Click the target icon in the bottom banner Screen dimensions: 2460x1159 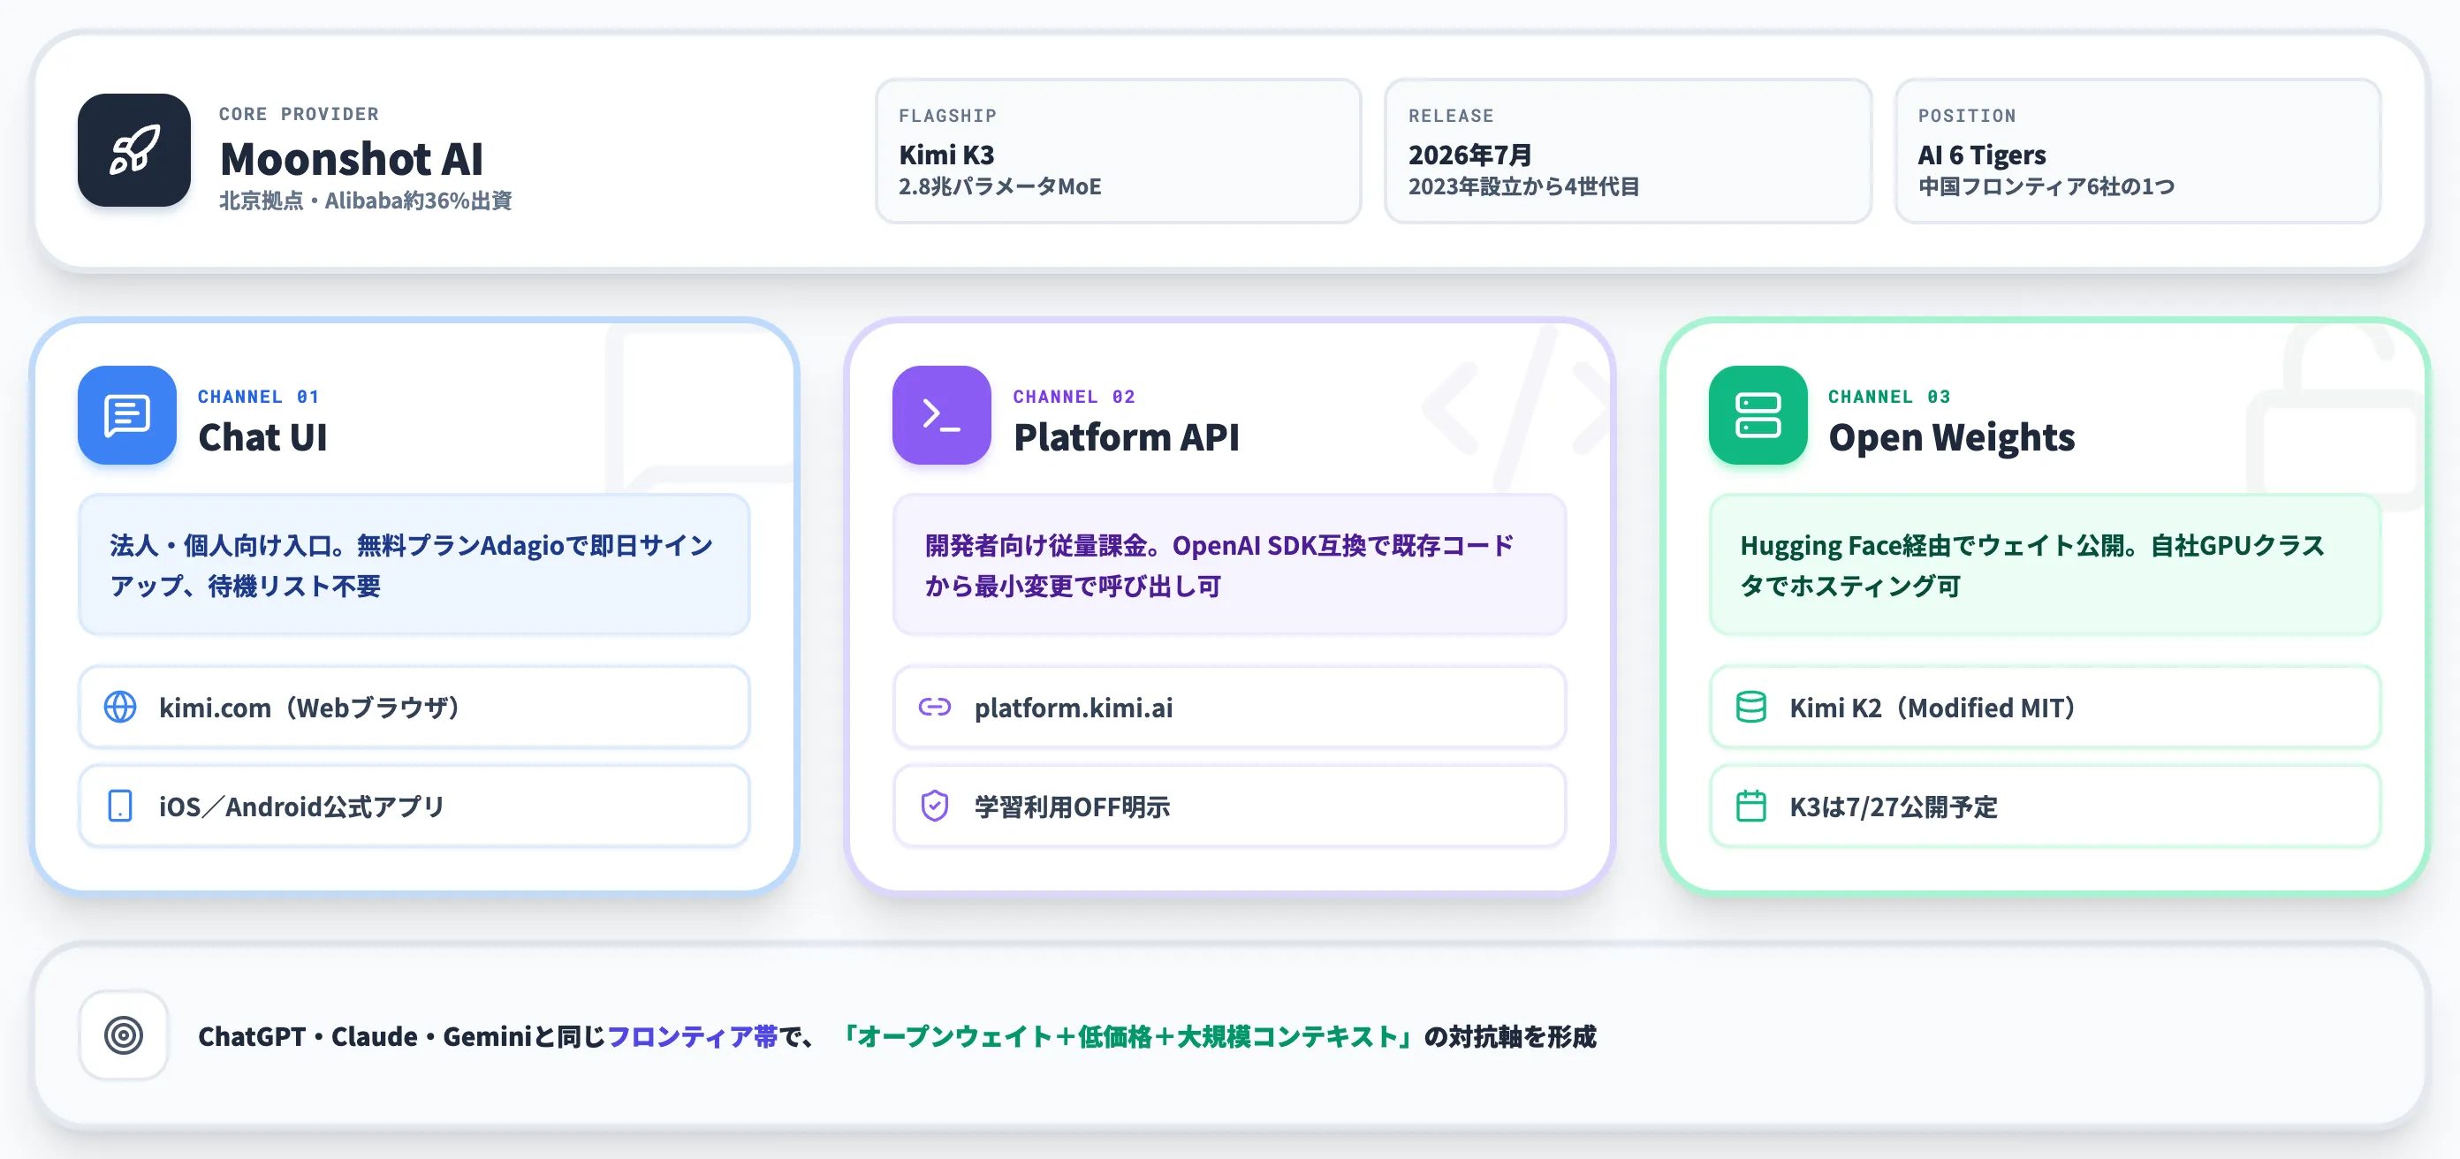(x=124, y=1036)
